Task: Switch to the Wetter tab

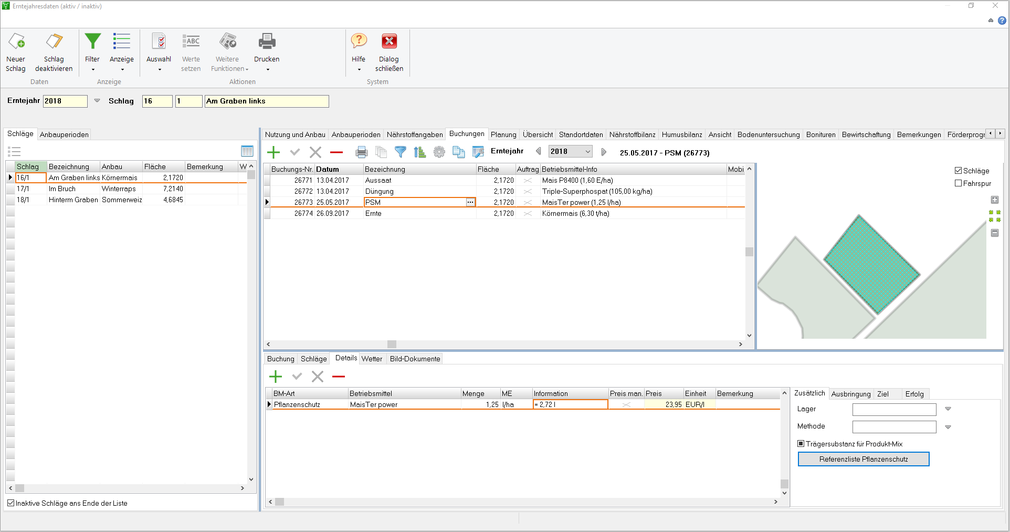Action: click(x=372, y=359)
